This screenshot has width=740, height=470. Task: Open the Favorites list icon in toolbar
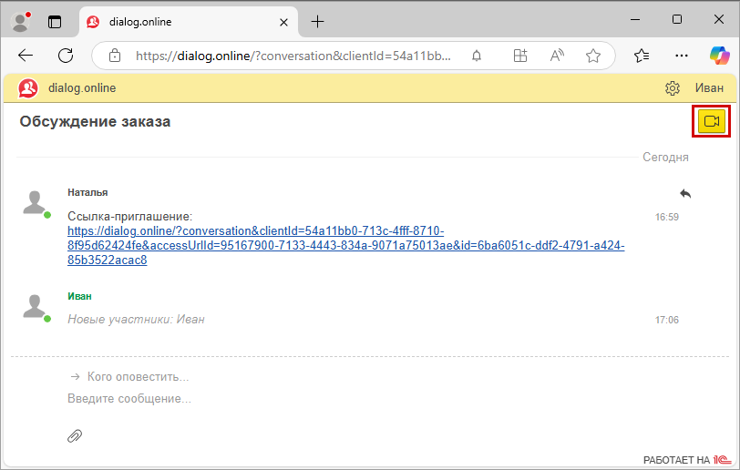[x=642, y=56]
